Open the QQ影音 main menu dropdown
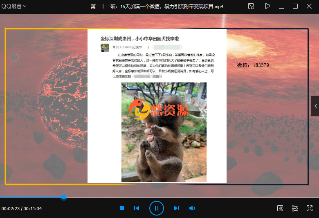Viewport: 319px width, 218px height. (14, 6)
